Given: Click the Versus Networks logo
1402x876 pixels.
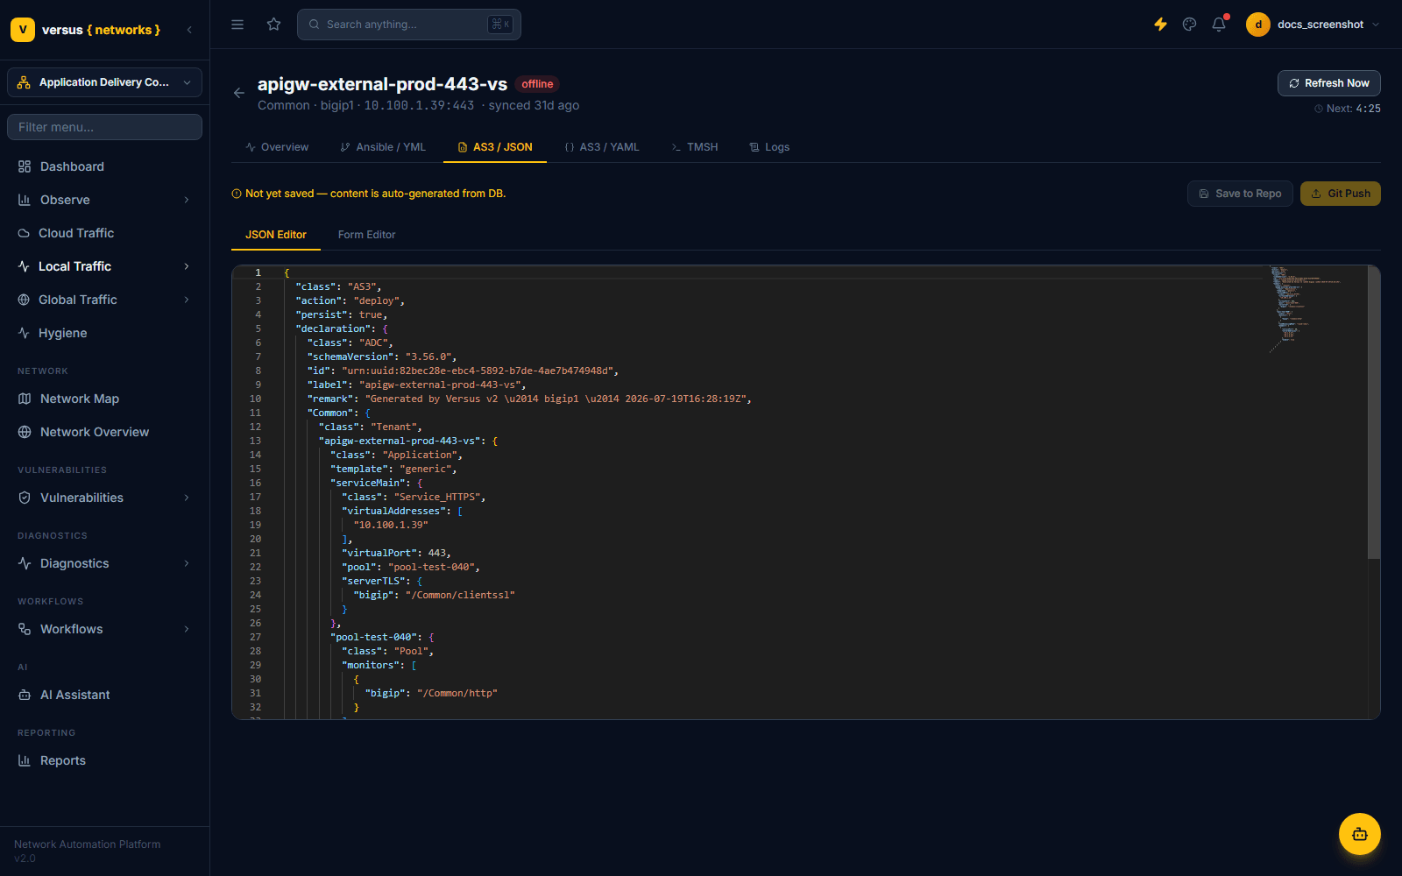Looking at the screenshot, I should pos(86,30).
